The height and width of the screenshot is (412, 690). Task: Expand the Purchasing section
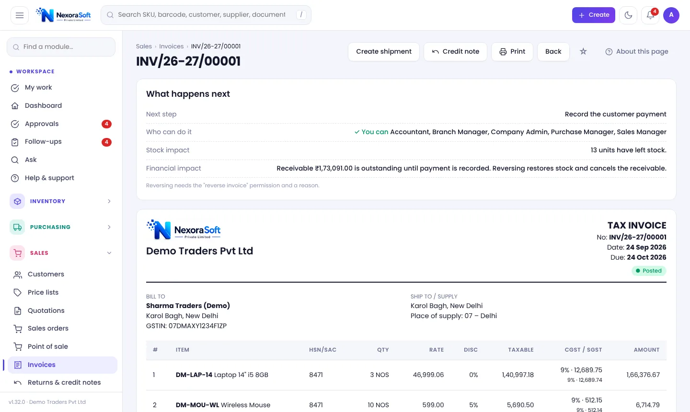click(x=61, y=227)
